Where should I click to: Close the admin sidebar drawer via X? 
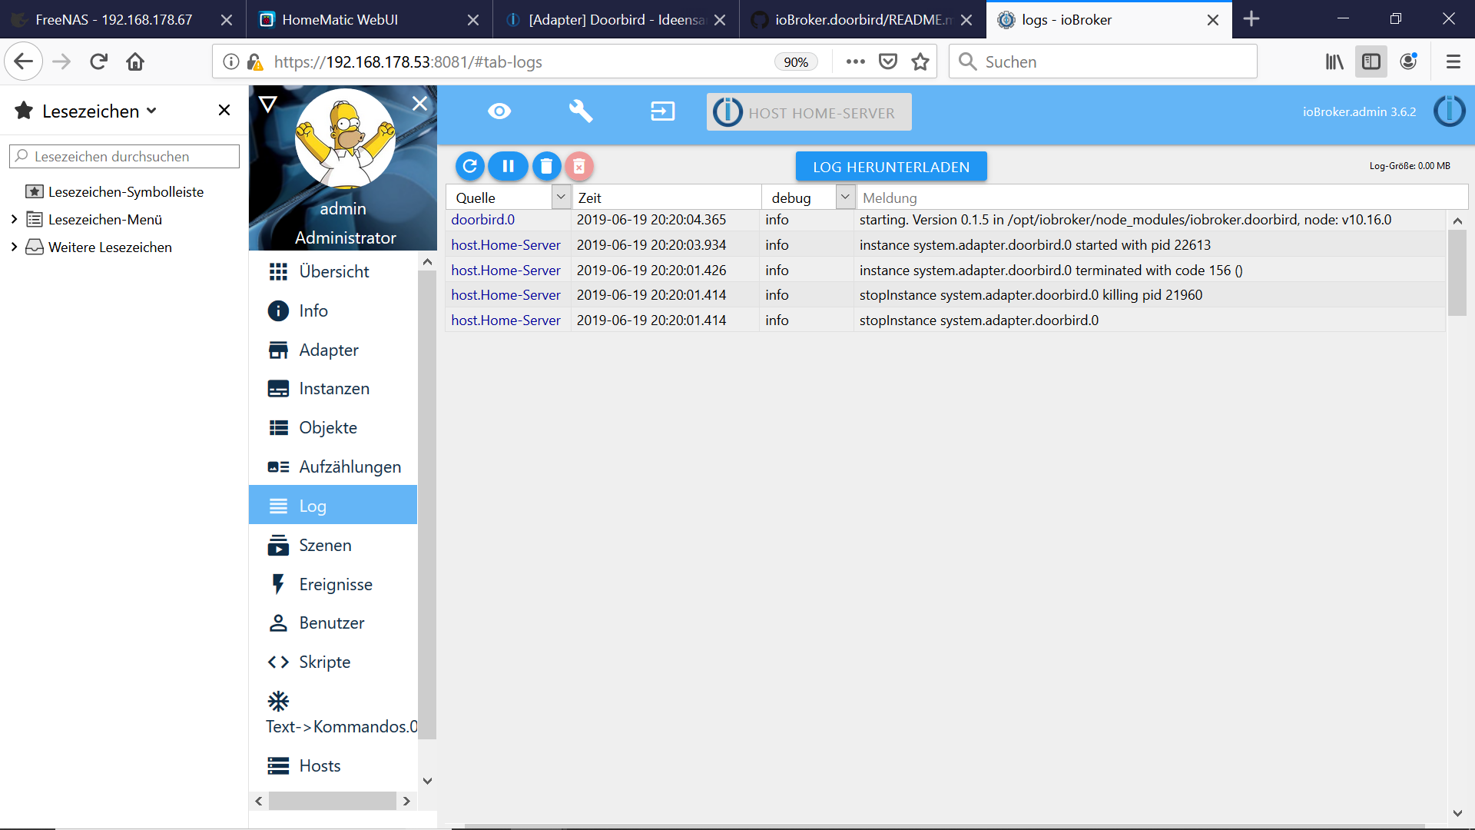point(419,103)
